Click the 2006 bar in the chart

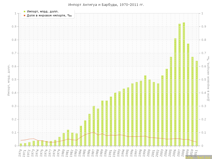pos(175,92)
